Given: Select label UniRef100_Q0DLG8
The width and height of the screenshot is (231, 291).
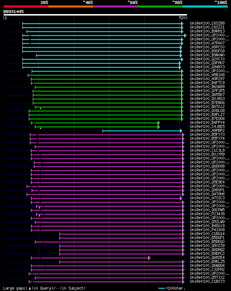Looking at the screenshot, I should point(207,111).
